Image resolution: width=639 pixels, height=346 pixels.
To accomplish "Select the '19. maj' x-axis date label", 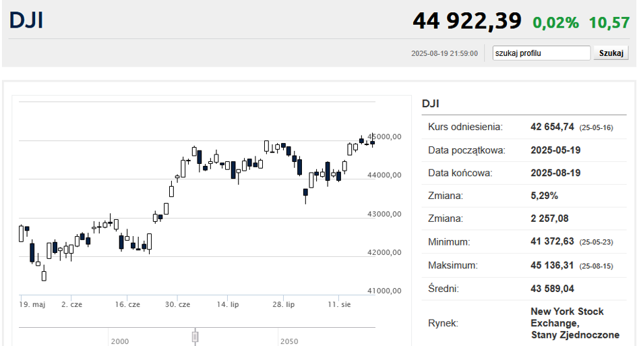I will (32, 304).
